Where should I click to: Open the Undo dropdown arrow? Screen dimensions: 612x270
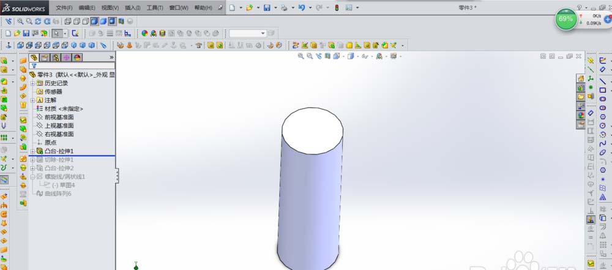click(310, 8)
